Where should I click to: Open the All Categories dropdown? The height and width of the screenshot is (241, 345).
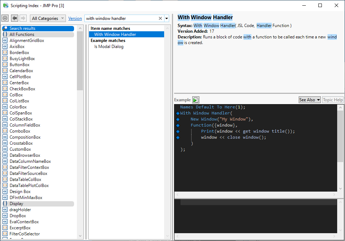pyautogui.click(x=48, y=18)
